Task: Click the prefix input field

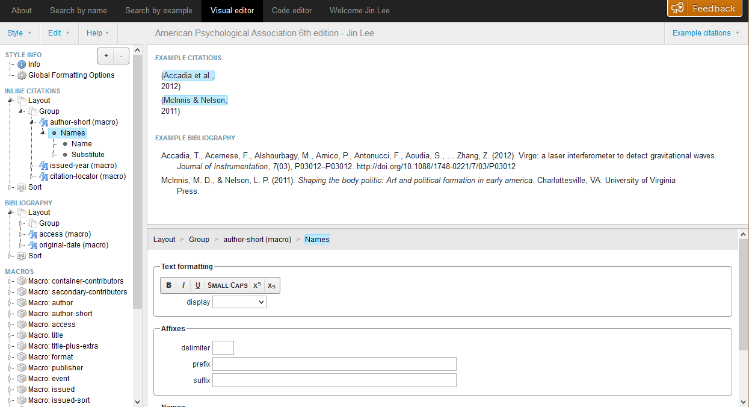Action: [334, 364]
